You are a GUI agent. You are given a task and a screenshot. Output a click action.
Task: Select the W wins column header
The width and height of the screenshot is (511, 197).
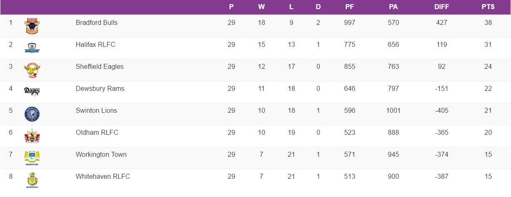[x=262, y=7]
